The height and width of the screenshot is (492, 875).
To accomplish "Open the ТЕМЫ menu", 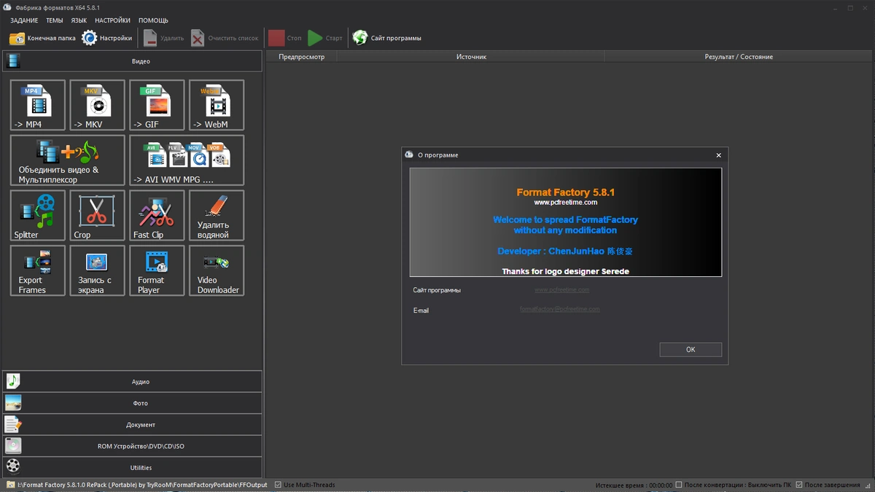I will tap(55, 20).
